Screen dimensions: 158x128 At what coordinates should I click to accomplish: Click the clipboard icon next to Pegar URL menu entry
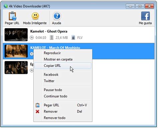click(x=38, y=105)
